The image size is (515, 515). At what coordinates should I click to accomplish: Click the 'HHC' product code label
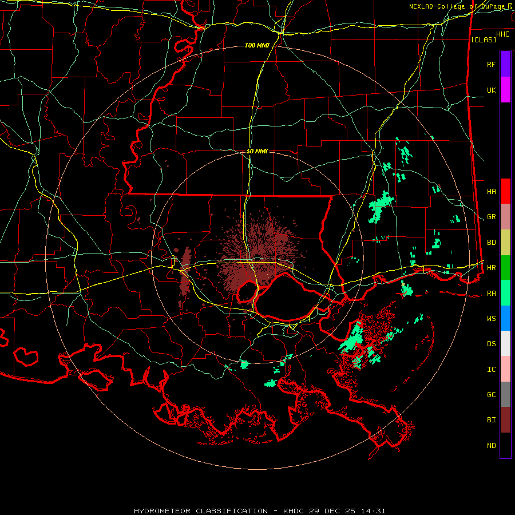(x=503, y=34)
